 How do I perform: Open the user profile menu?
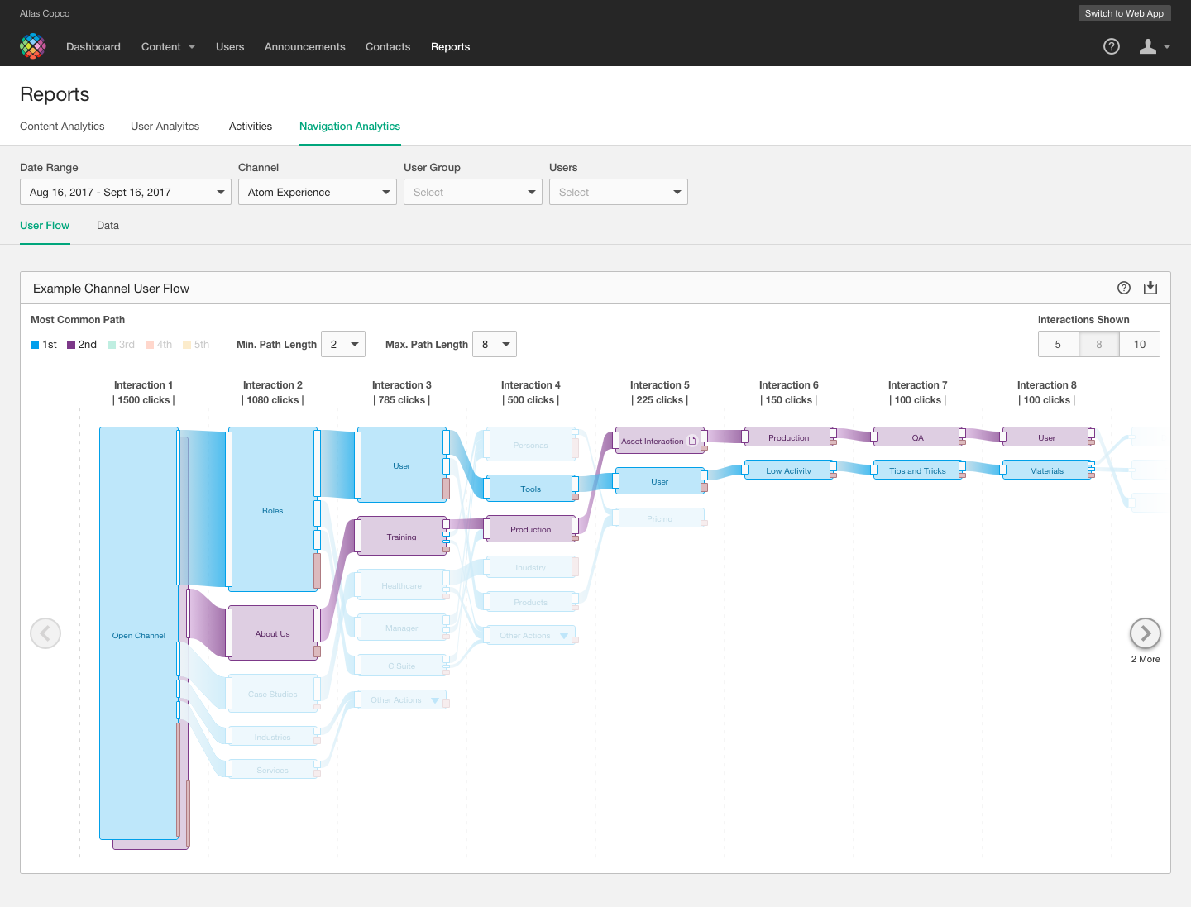(x=1153, y=46)
